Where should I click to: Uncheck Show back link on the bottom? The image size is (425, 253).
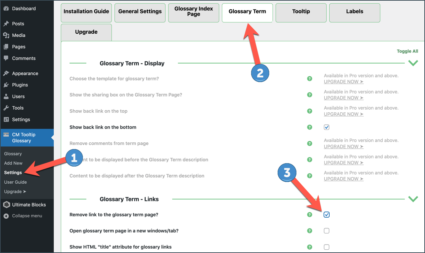(x=326, y=127)
